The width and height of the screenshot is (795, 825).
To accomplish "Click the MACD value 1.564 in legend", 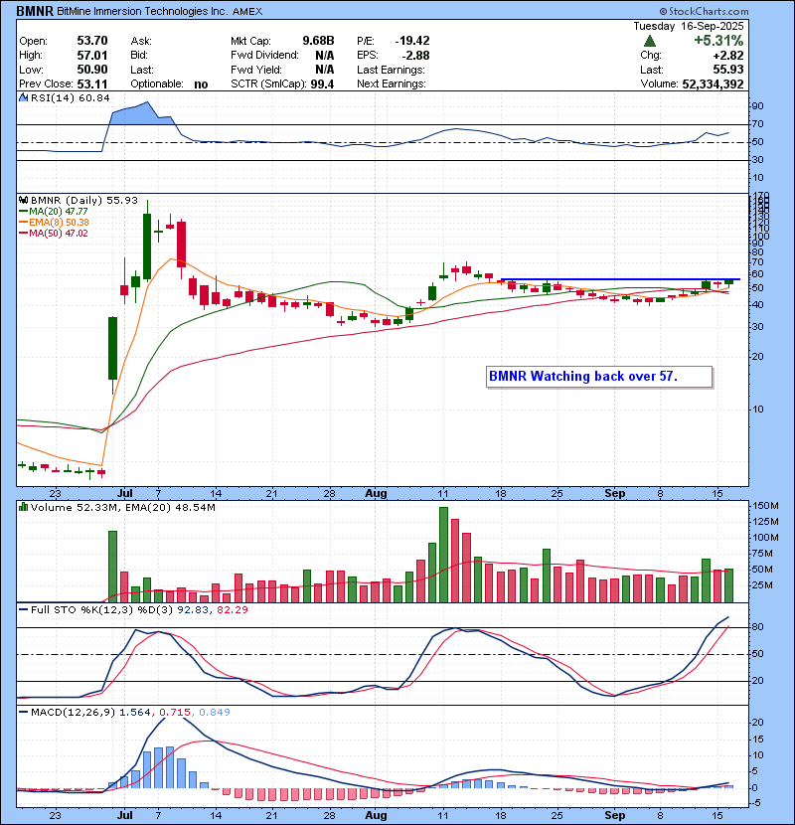I will (135, 712).
